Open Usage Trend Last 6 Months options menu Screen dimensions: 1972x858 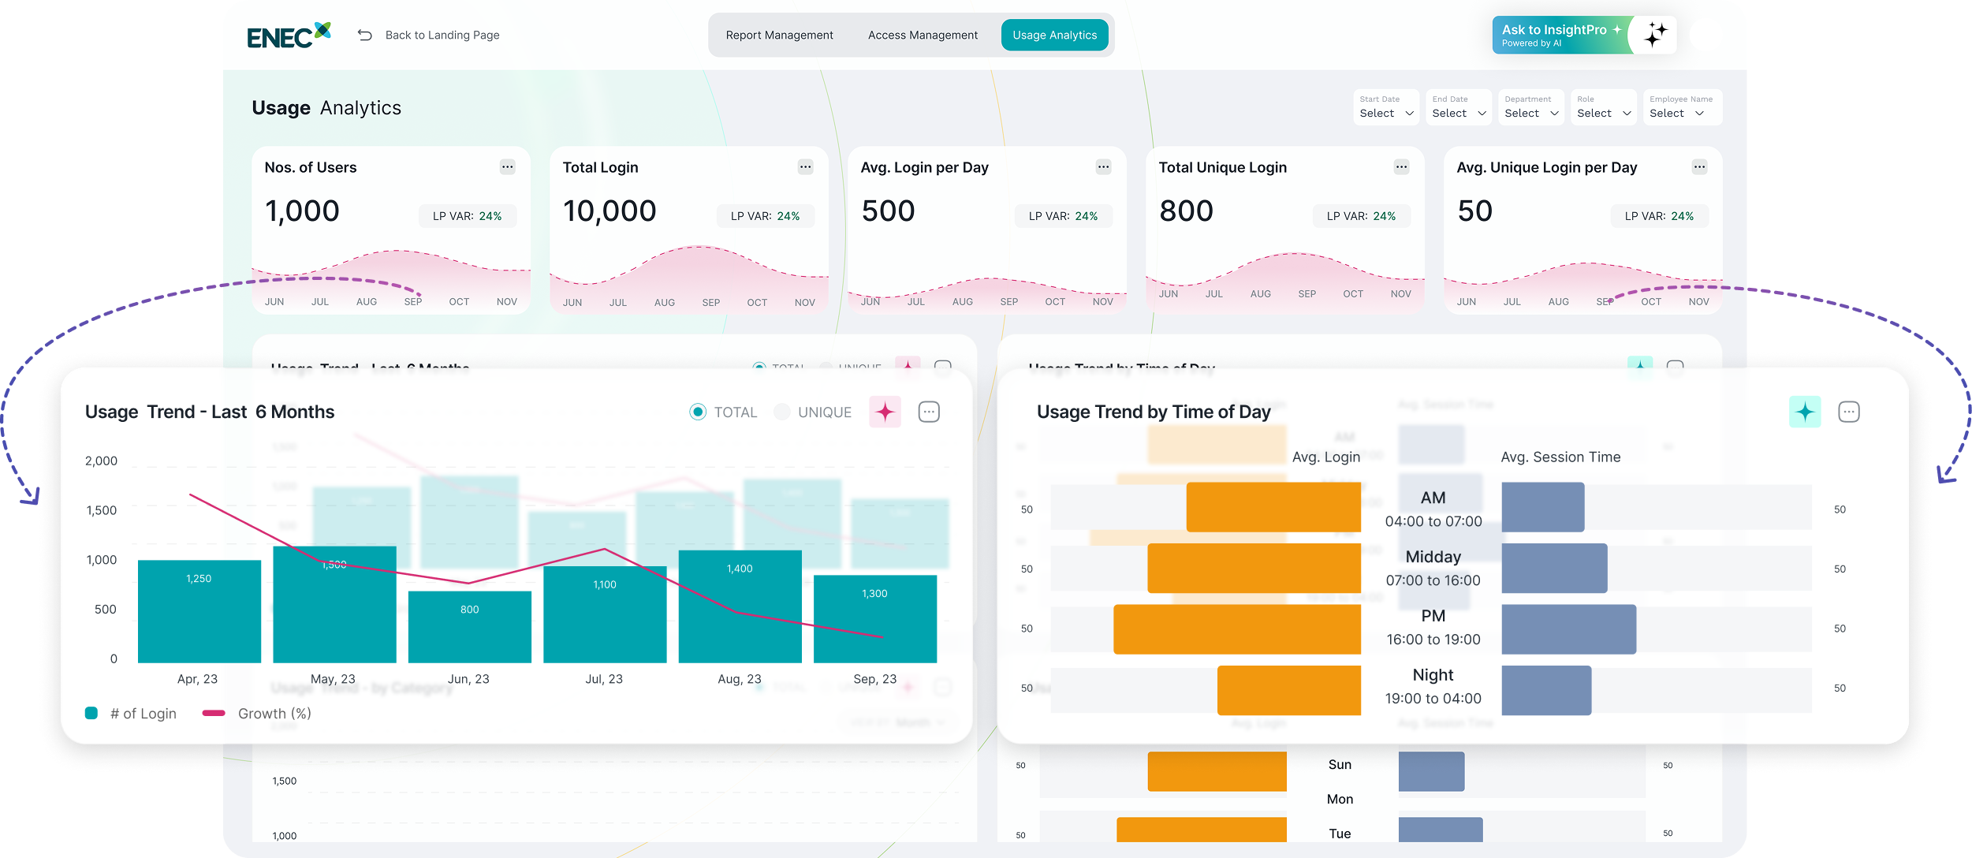(x=929, y=412)
